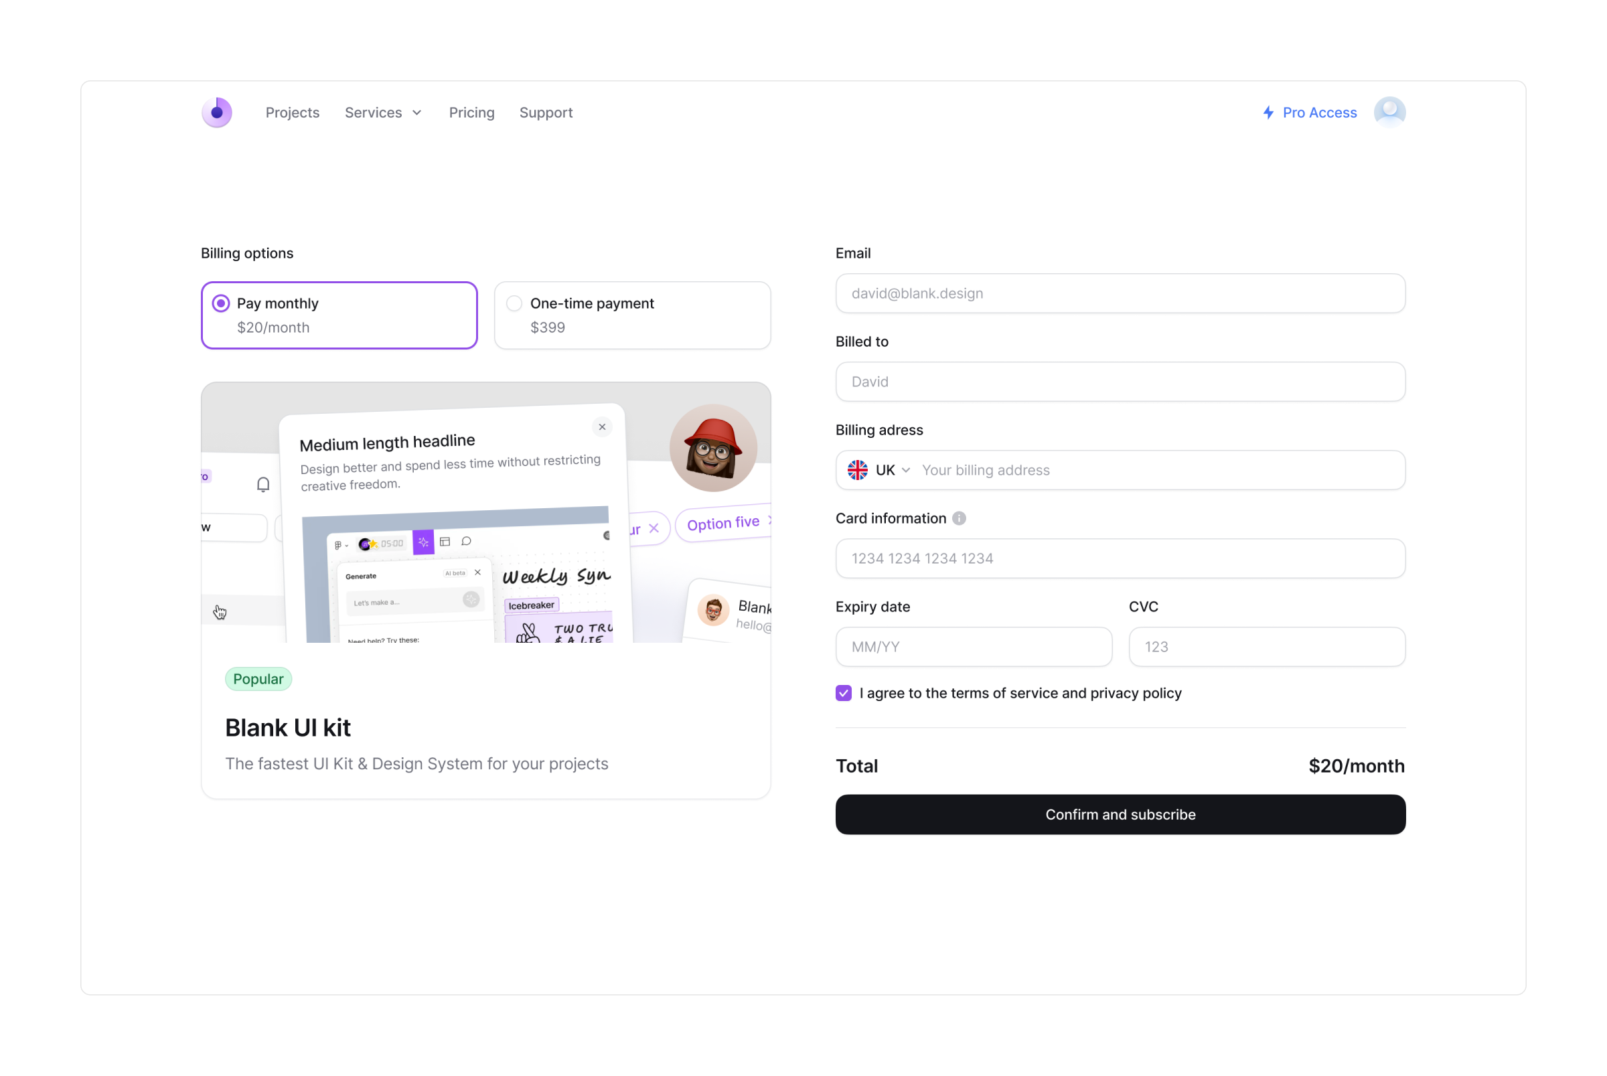Close the Medium length headline card
This screenshot has height=1076, width=1607.
click(602, 427)
